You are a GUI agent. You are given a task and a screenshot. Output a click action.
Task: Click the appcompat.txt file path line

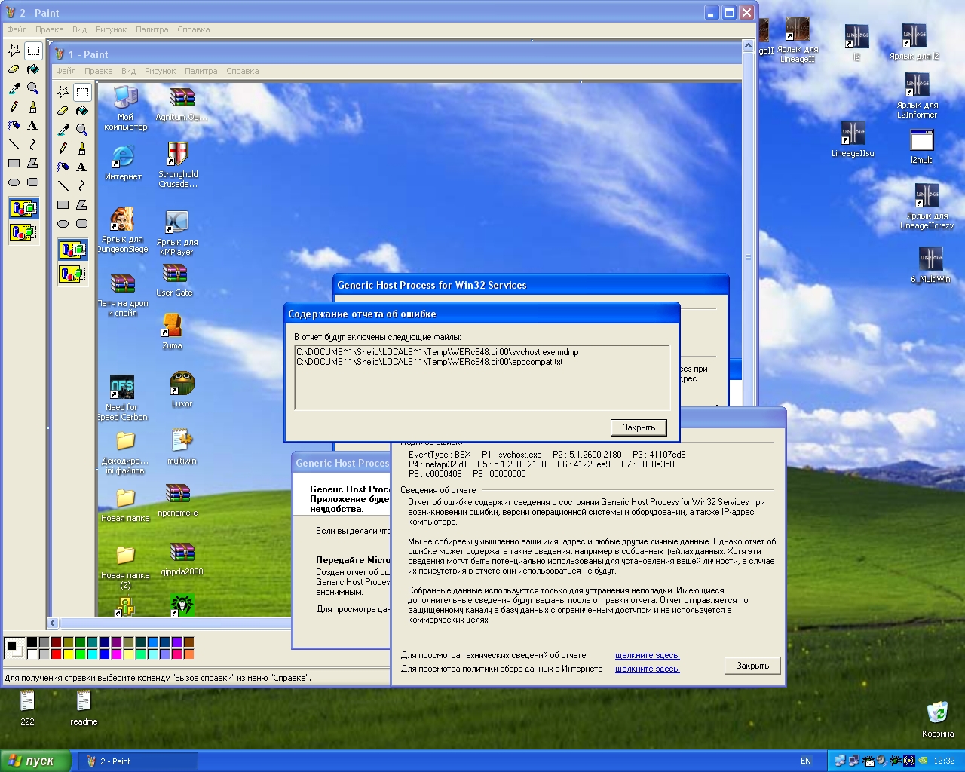(430, 362)
